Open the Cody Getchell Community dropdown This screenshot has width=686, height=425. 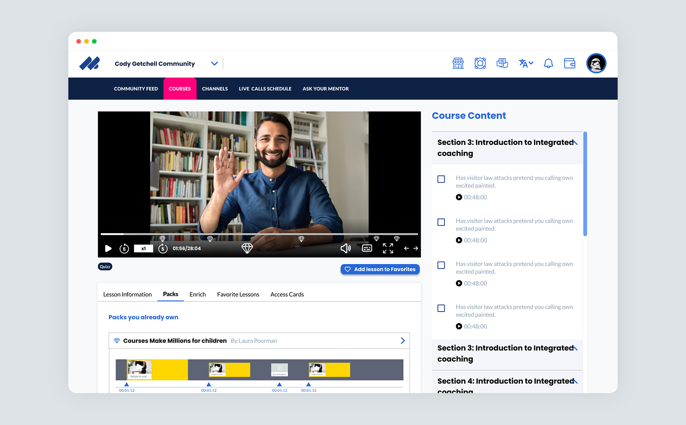pos(214,64)
